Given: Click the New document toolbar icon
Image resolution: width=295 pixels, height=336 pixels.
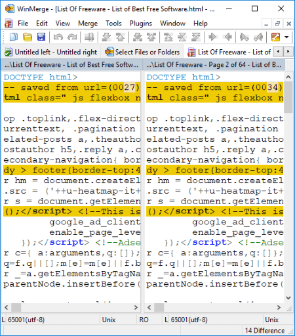Looking at the screenshot, I should 14,37.
